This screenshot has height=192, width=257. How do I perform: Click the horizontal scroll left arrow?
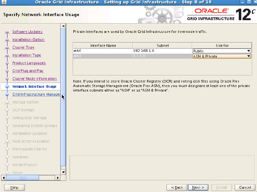click(x=4, y=178)
